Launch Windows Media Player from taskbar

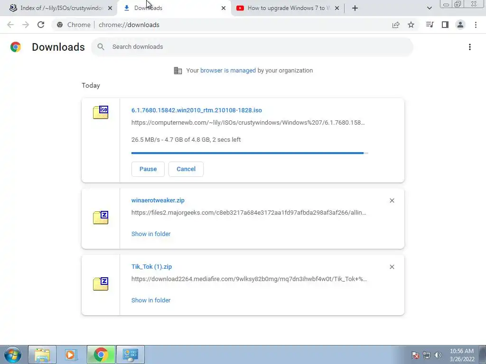click(x=71, y=355)
